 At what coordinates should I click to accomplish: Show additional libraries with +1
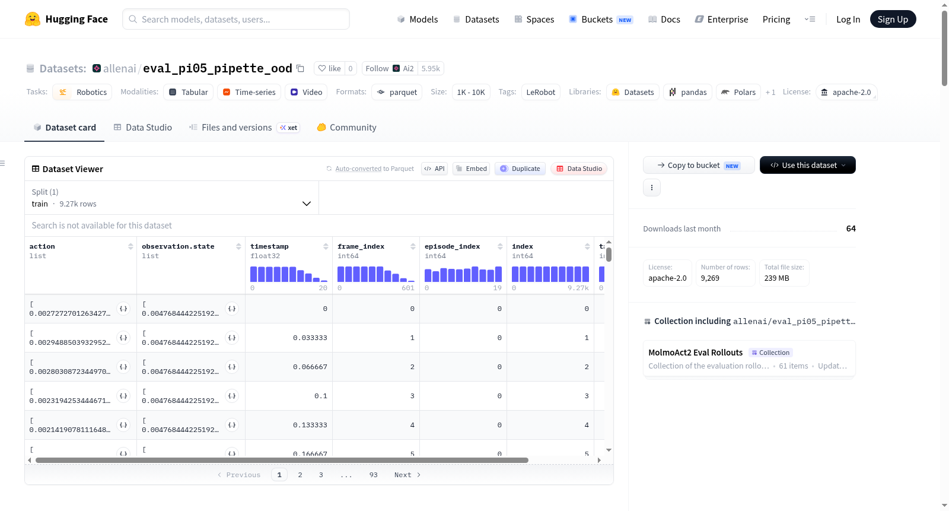click(x=770, y=92)
